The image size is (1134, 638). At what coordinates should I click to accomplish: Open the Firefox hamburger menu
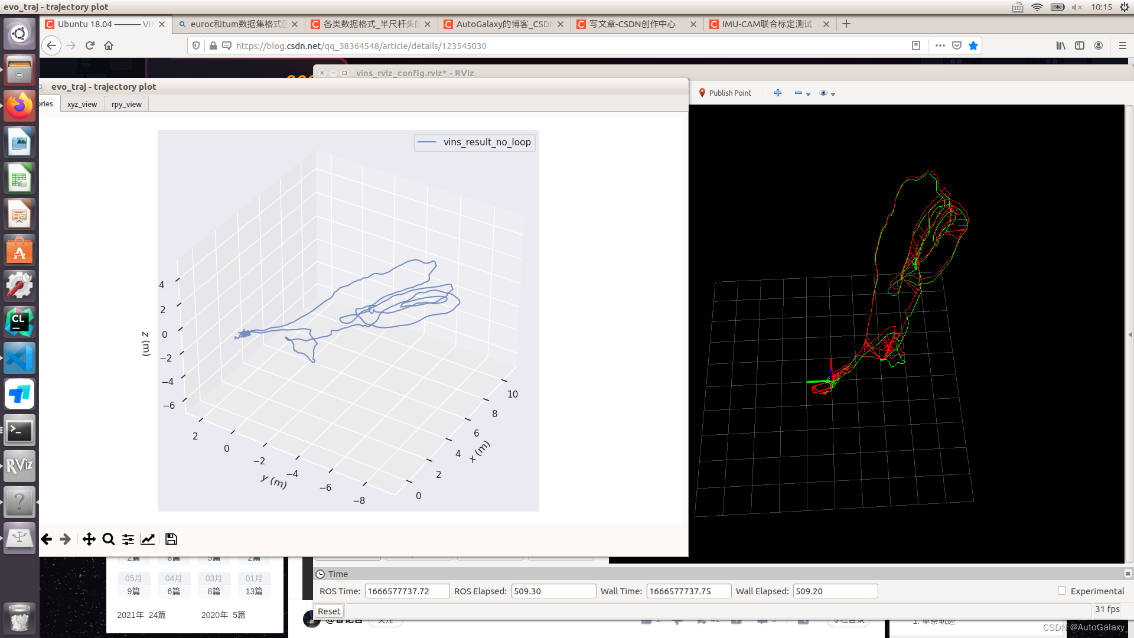1123,45
